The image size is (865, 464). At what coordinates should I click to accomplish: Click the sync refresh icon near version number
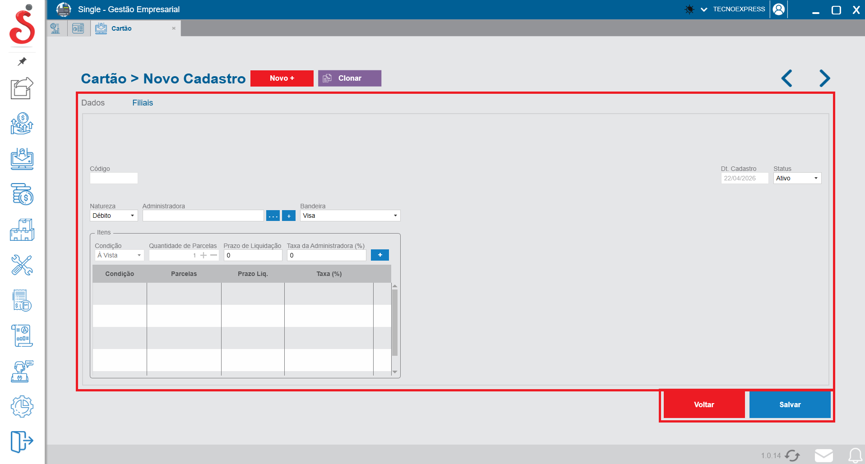point(792,455)
